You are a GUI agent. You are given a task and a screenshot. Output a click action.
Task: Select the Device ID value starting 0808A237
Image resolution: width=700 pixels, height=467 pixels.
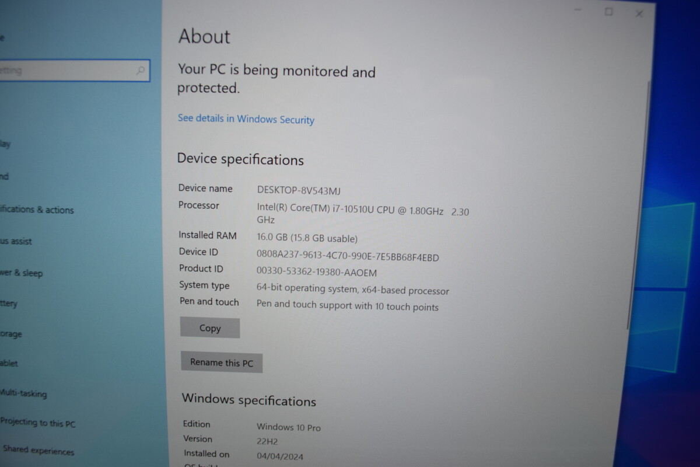348,257
